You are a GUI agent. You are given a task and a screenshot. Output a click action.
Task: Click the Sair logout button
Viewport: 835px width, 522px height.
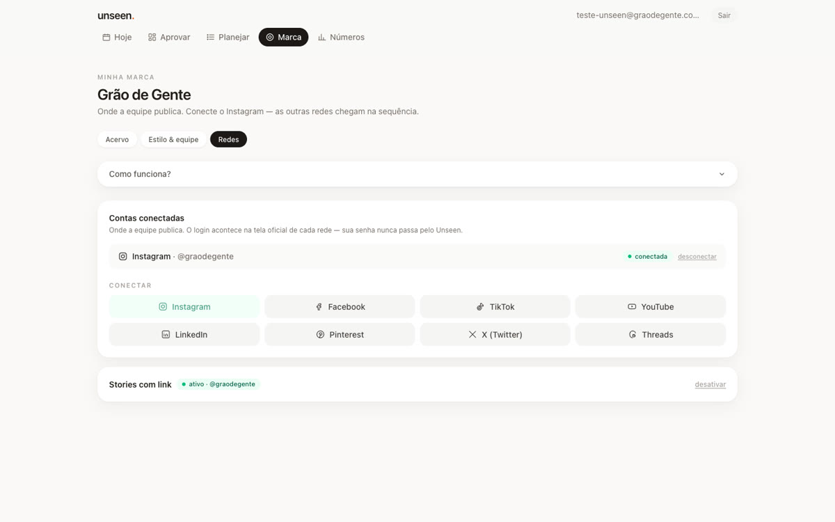click(x=724, y=15)
